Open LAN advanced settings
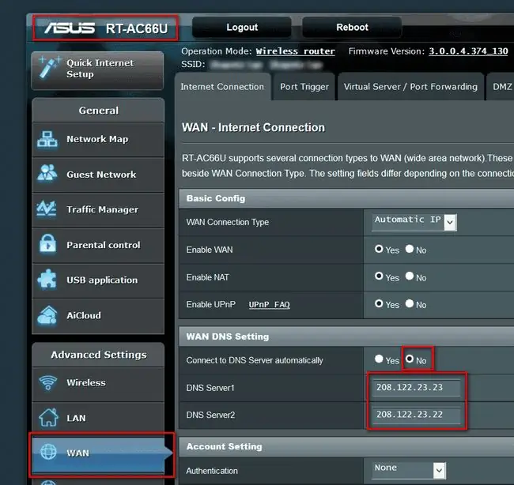Viewport: 514px width, 485px height. pyautogui.click(x=98, y=418)
